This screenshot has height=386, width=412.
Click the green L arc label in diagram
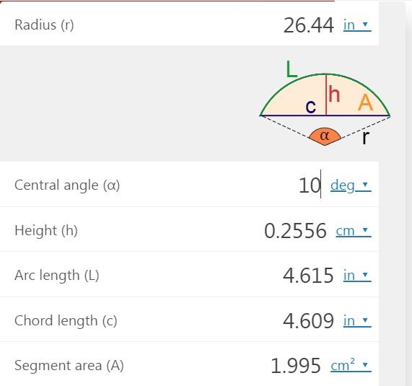click(x=291, y=69)
